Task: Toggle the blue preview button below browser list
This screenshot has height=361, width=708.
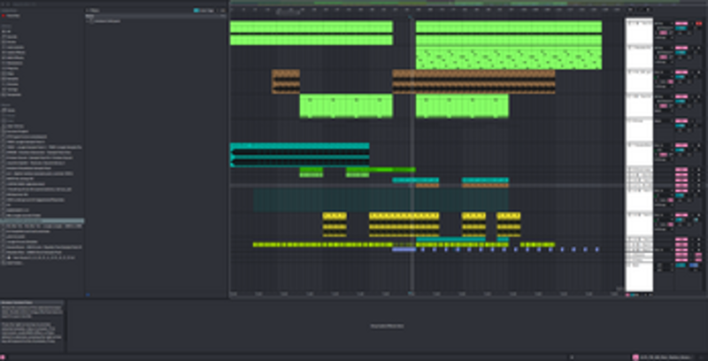Action: pos(88,295)
